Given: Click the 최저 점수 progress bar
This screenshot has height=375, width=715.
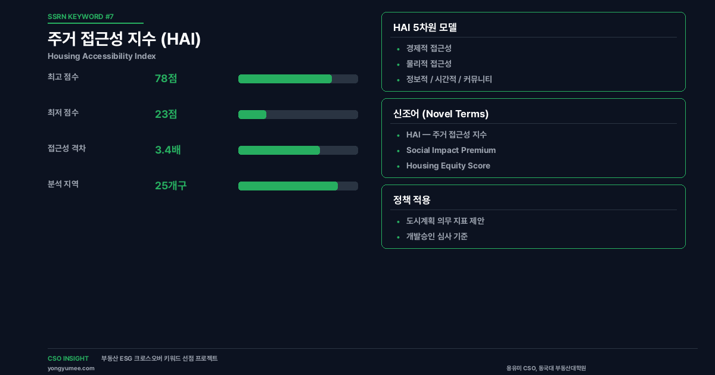Looking at the screenshot, I should [298, 114].
